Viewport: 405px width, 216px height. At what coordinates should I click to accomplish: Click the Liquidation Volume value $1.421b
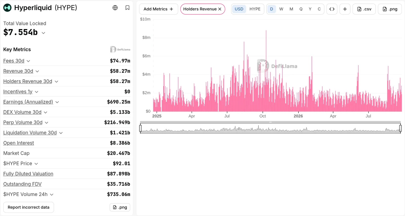120,133
